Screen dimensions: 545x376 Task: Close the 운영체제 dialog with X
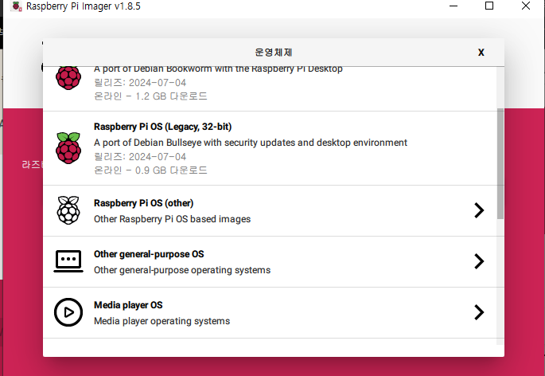481,53
